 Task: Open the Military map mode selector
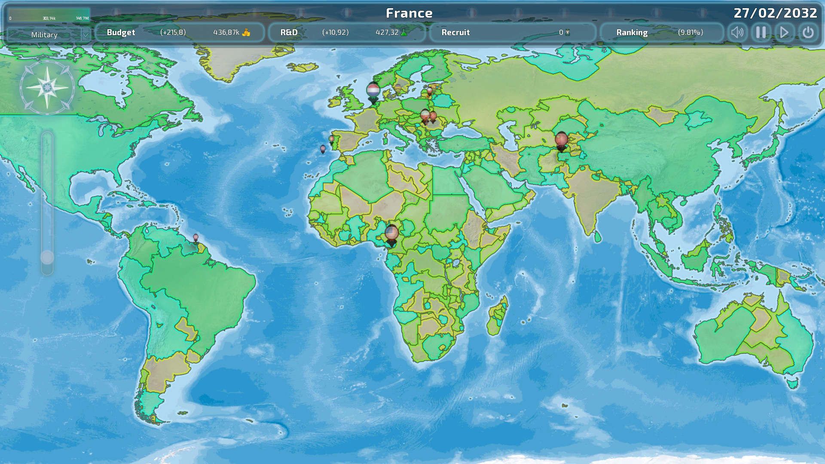pyautogui.click(x=44, y=35)
